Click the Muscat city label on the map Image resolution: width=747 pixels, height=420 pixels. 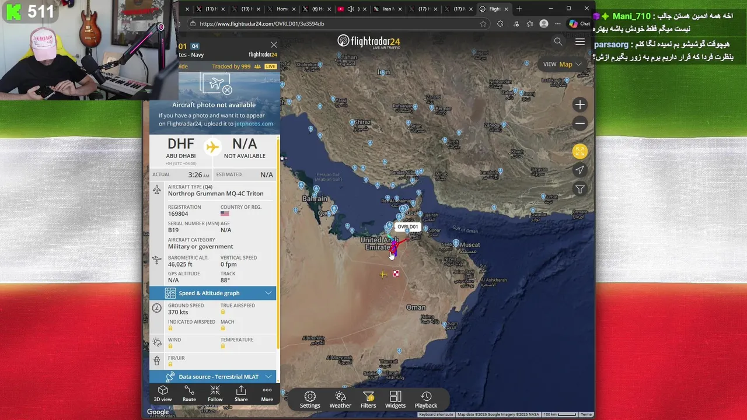tap(470, 245)
